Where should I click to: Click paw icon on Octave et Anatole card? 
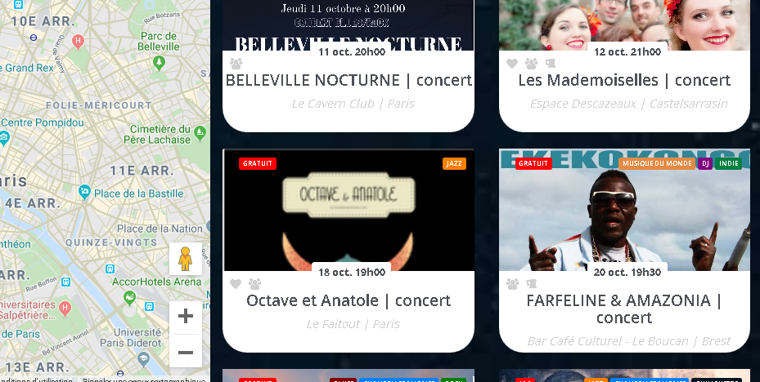click(255, 284)
